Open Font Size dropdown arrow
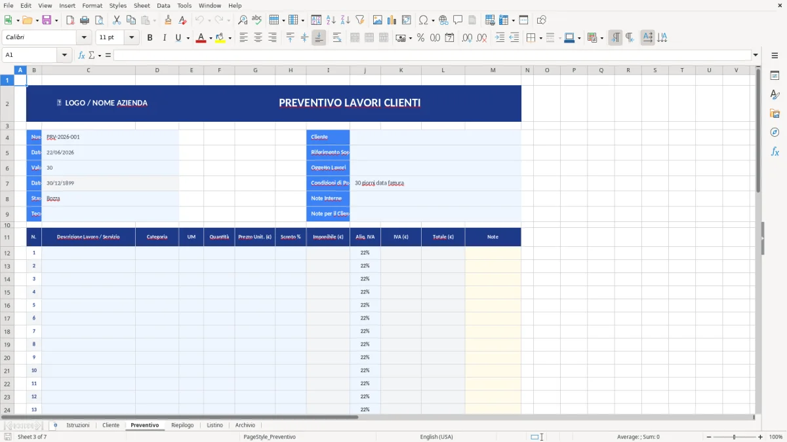Image resolution: width=787 pixels, height=442 pixels. [x=132, y=38]
